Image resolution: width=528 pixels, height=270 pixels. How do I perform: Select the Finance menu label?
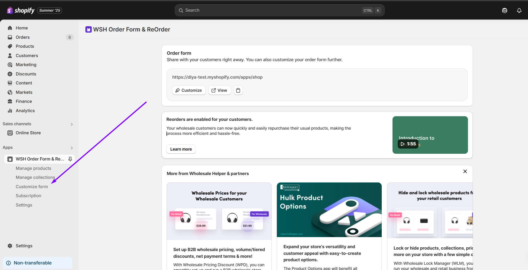[24, 101]
